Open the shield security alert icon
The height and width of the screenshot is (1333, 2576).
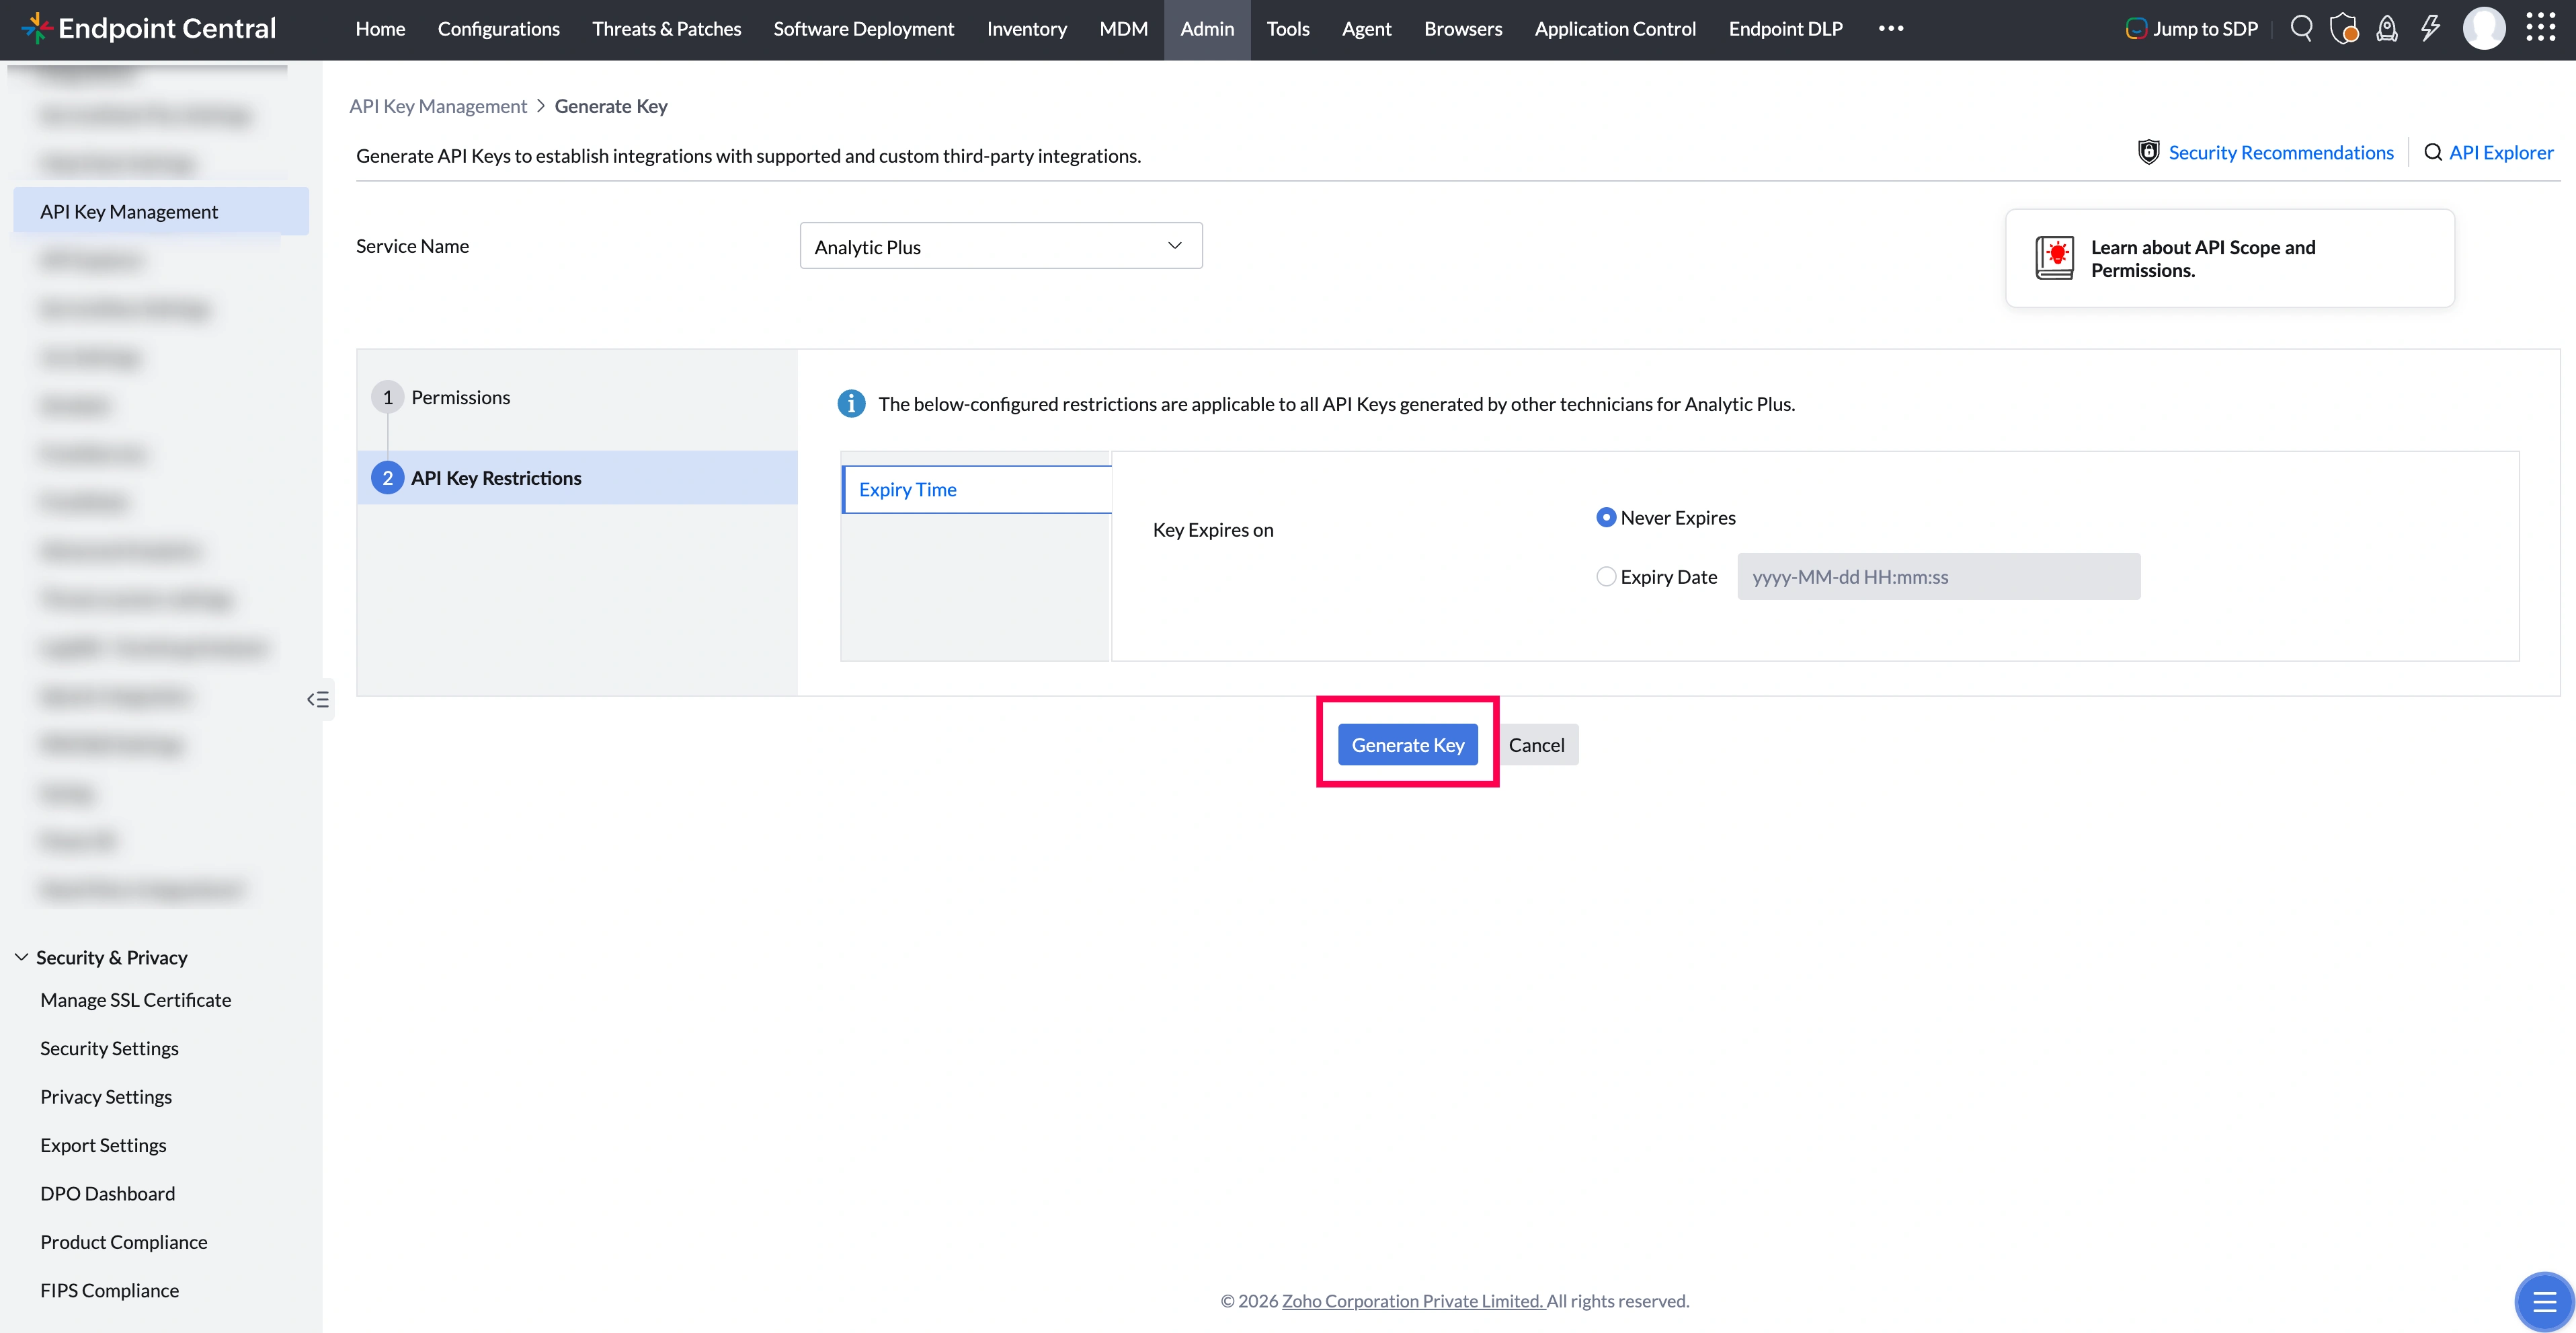coord(2344,28)
